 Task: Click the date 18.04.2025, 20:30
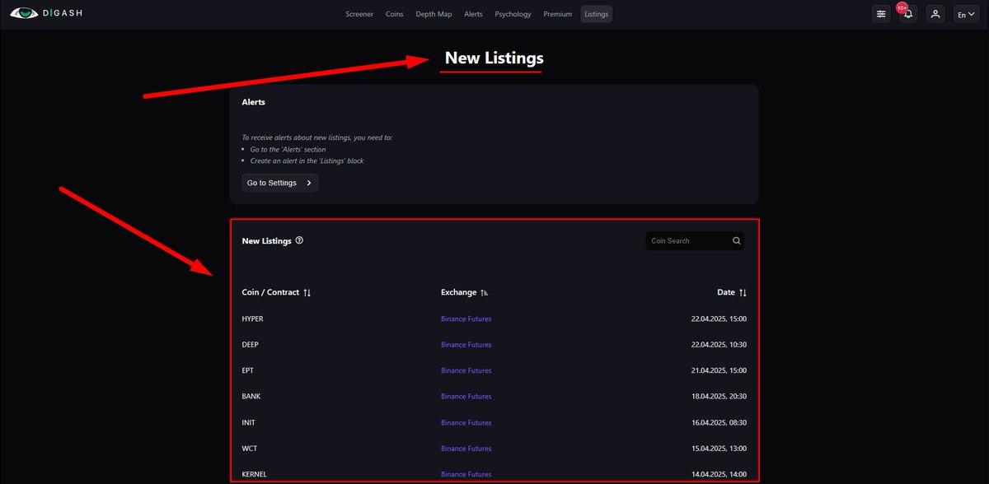(x=719, y=397)
